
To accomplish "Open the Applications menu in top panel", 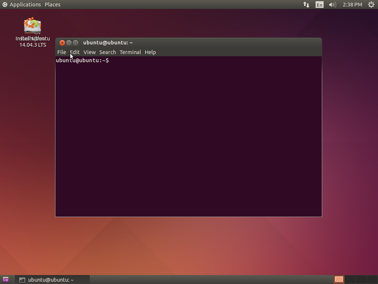I will click(x=25, y=5).
